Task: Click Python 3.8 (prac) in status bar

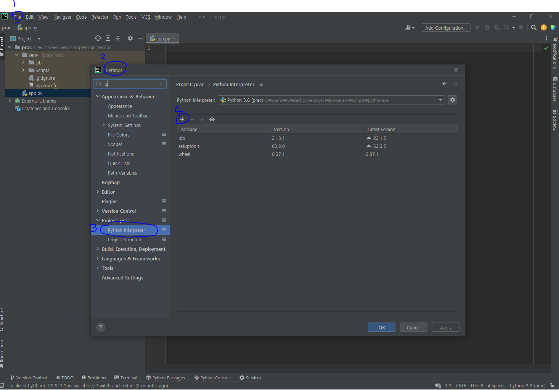Action: [528, 385]
